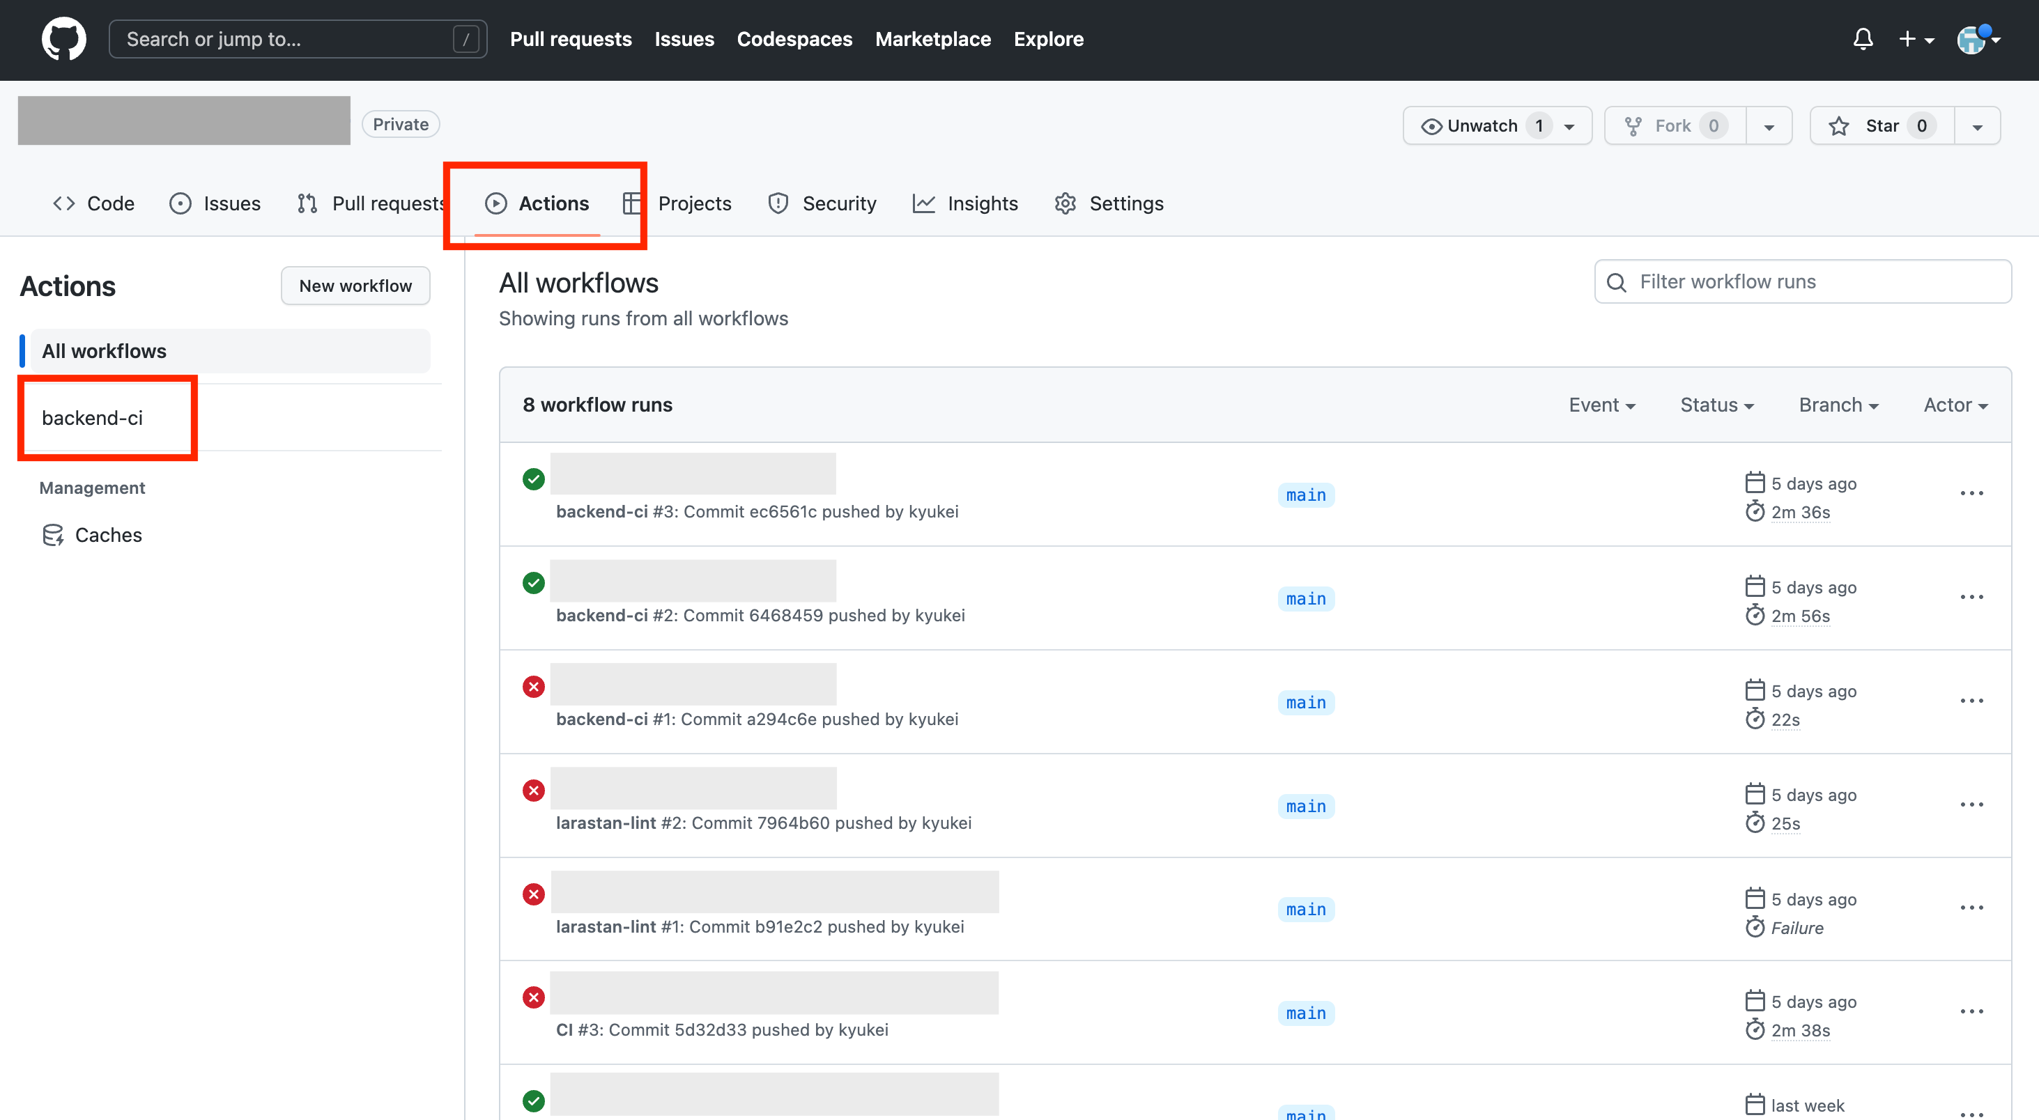Open the notifications bell icon
The width and height of the screenshot is (2039, 1120).
click(x=1863, y=38)
